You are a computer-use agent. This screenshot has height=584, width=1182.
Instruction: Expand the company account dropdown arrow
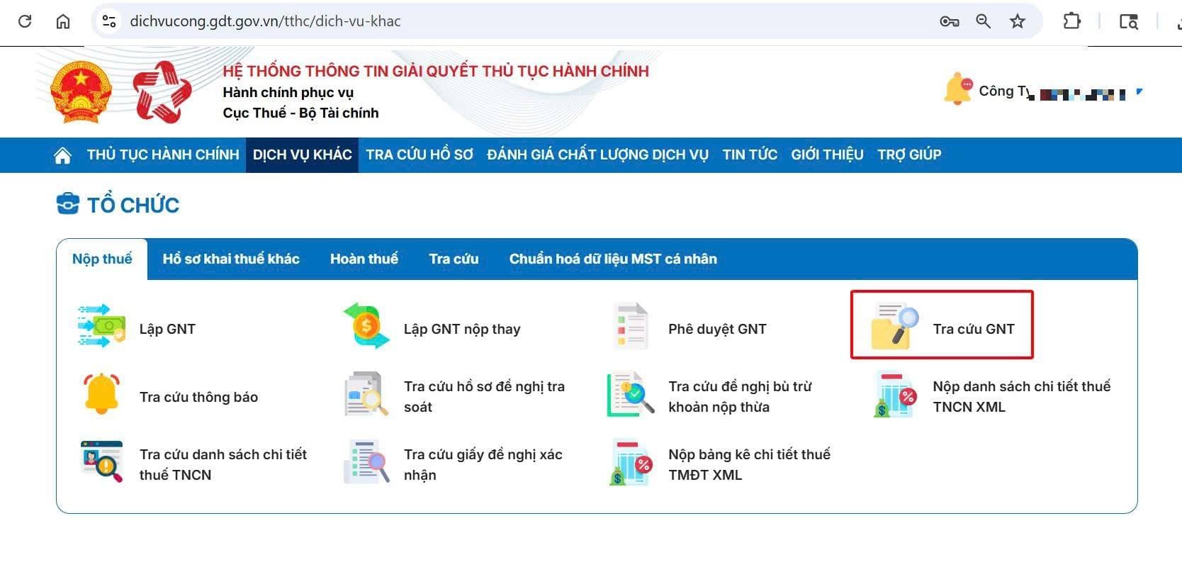1139,91
